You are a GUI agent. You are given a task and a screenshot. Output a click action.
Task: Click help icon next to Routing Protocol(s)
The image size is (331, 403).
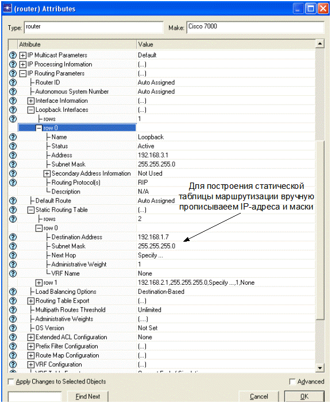tap(13, 183)
